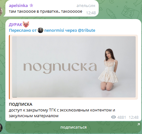Open the подписка preview image
The width and height of the screenshot is (142, 134).
coord(74,67)
